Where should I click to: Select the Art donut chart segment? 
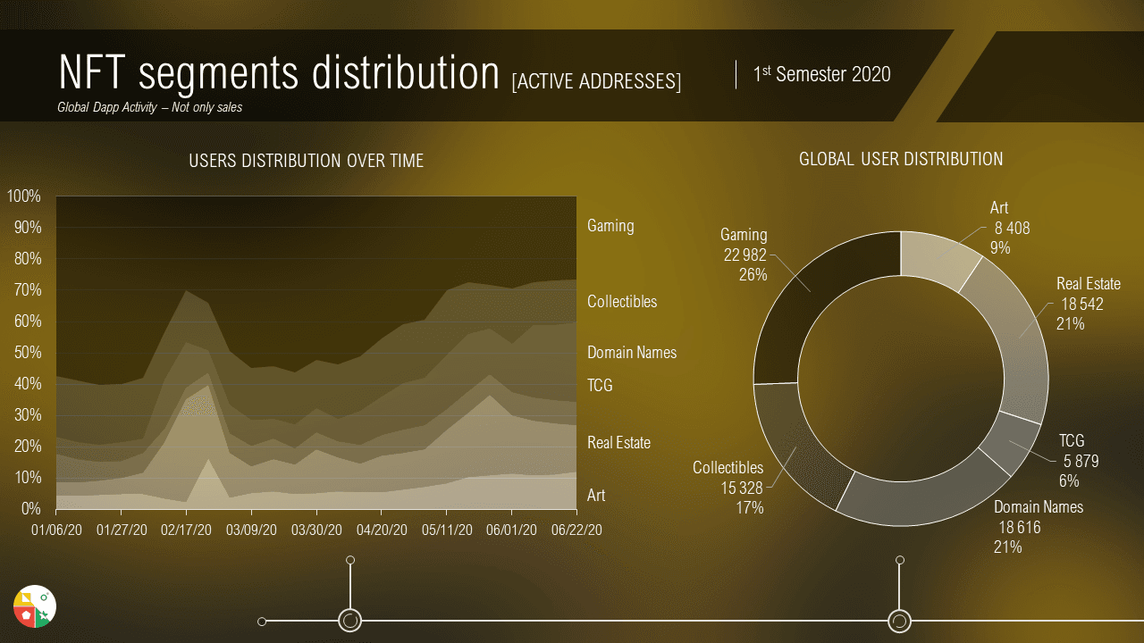(938, 259)
